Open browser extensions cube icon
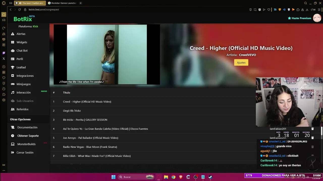Viewport: 323px width, 181px height. [x=298, y=10]
